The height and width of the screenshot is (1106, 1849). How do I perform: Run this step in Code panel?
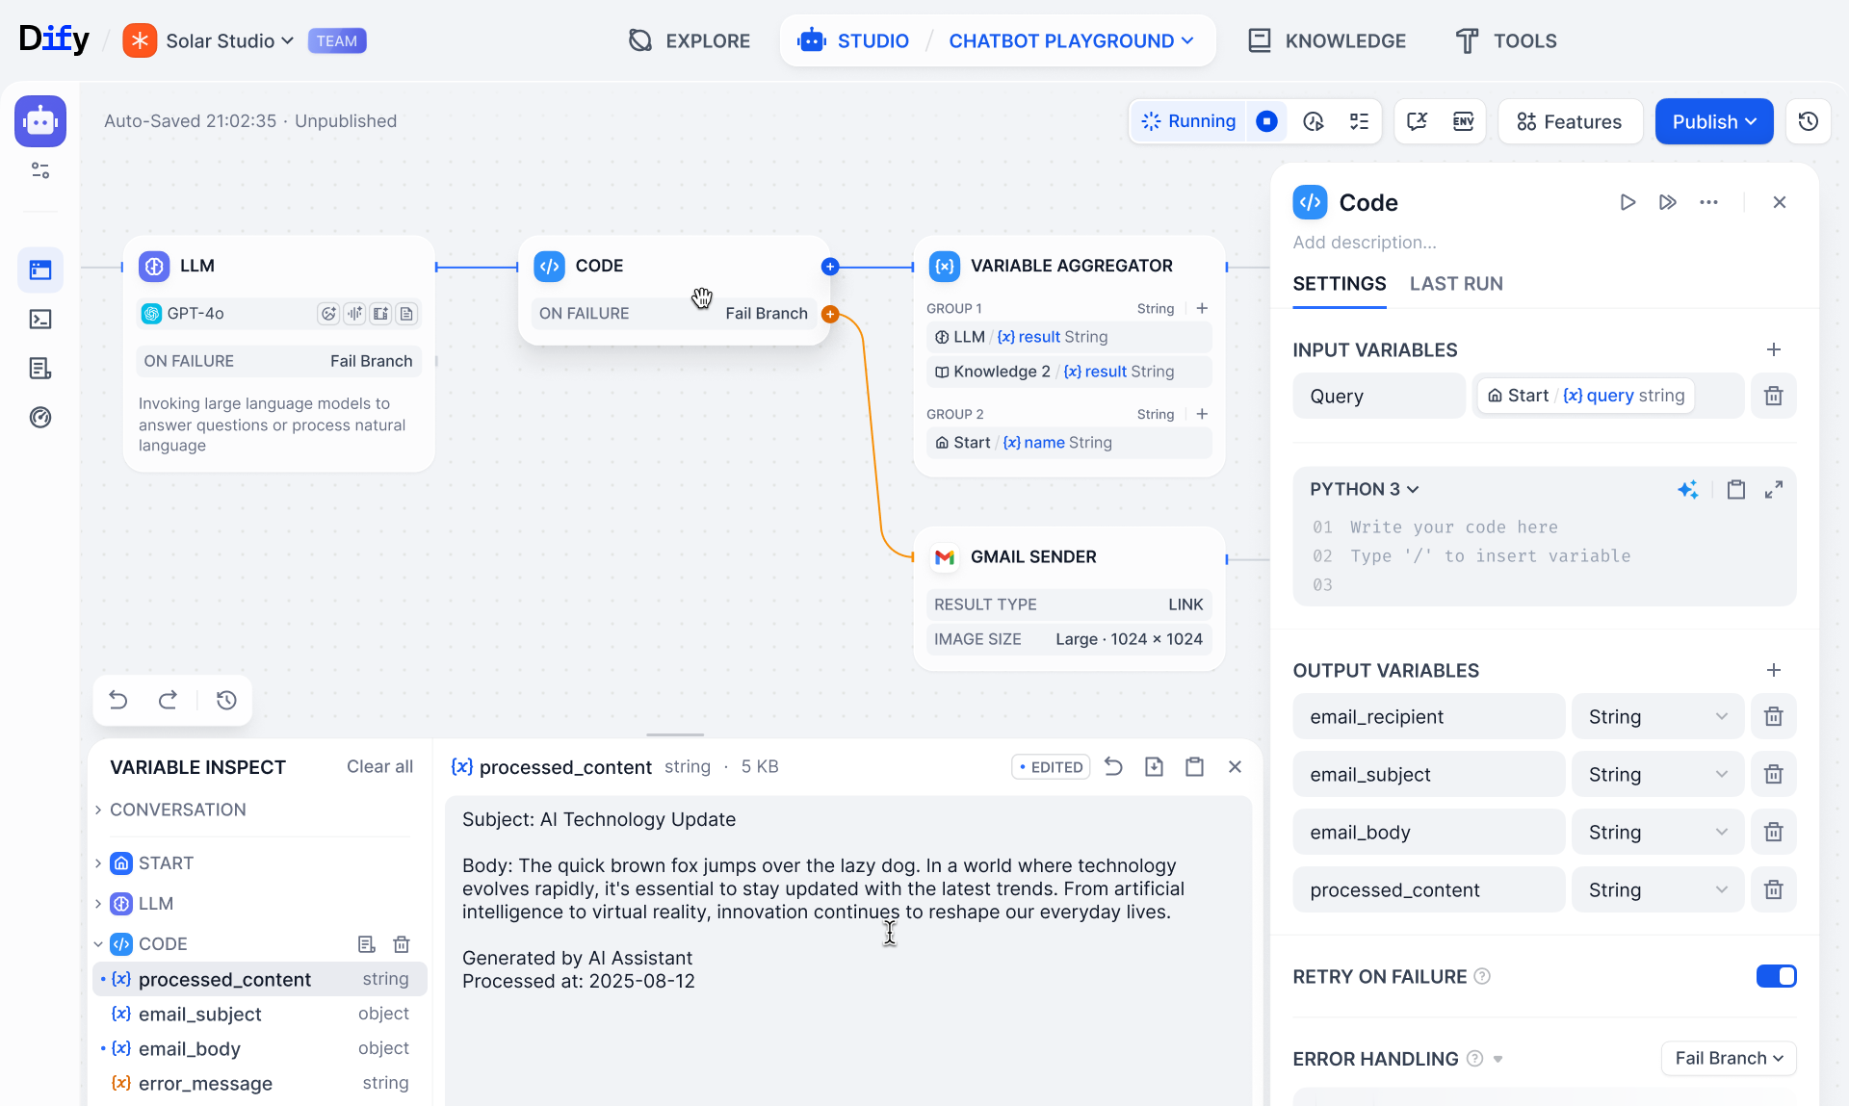[1628, 202]
